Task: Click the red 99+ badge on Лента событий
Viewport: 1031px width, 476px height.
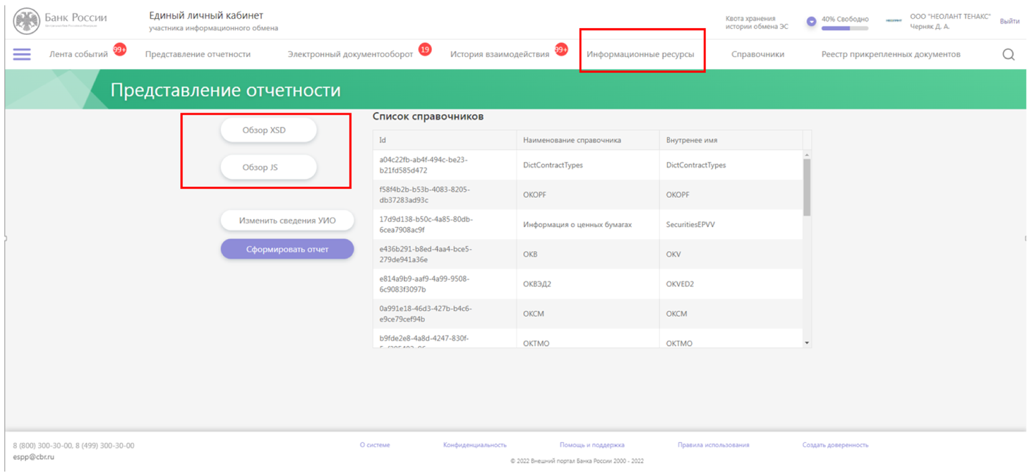Action: tap(120, 50)
